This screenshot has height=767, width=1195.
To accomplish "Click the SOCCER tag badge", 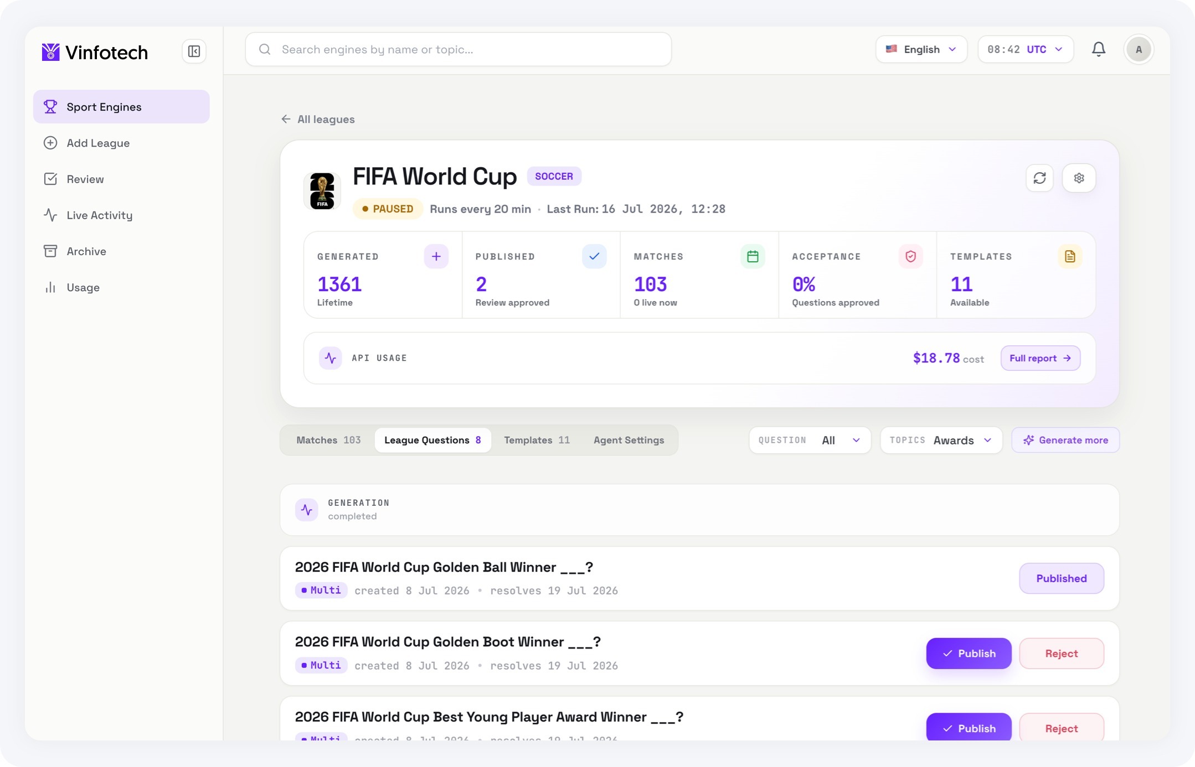I will [554, 176].
